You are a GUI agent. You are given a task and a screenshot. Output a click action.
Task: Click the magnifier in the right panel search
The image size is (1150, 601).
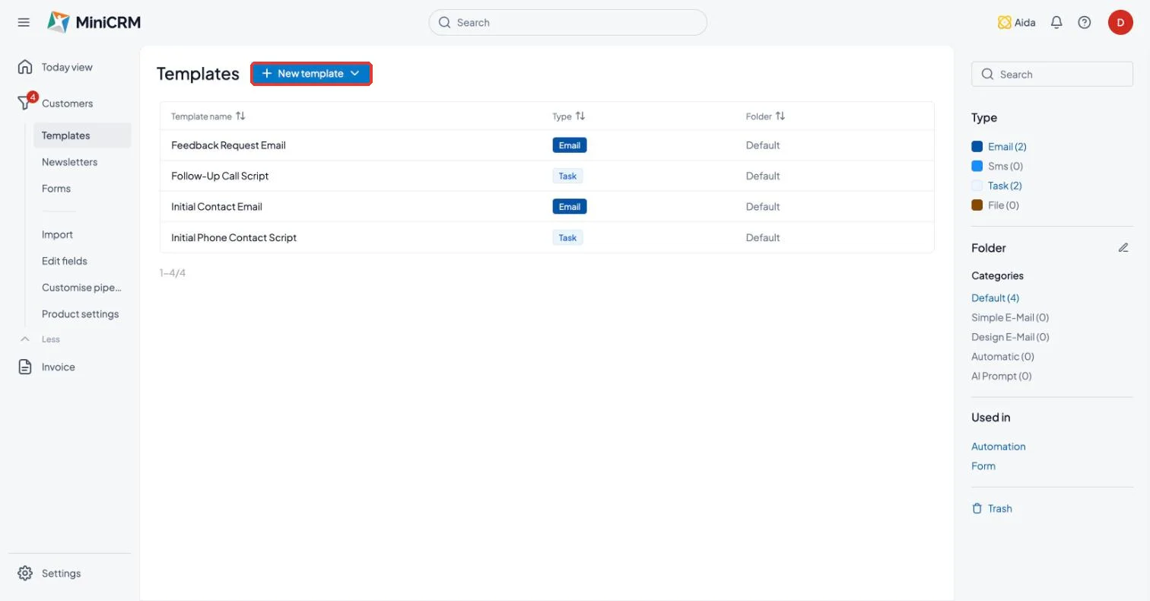(988, 74)
